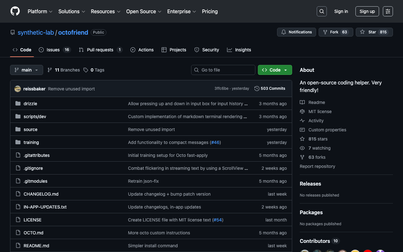Click the commit history clock icon
Image resolution: width=403 pixels, height=252 pixels.
[257, 89]
